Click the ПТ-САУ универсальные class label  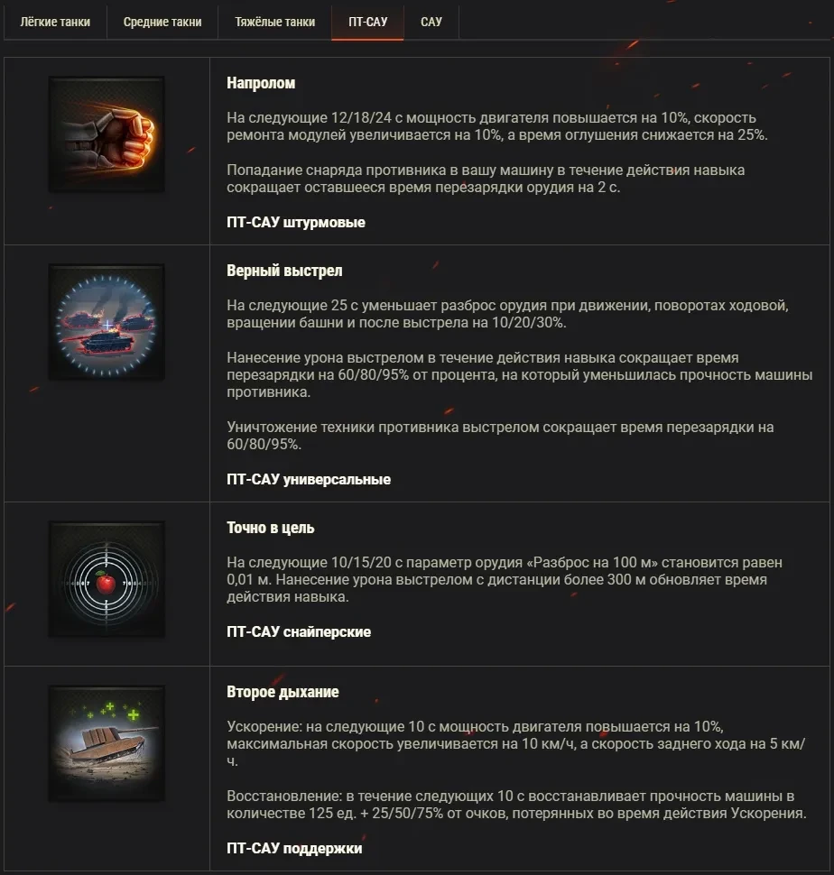309,479
